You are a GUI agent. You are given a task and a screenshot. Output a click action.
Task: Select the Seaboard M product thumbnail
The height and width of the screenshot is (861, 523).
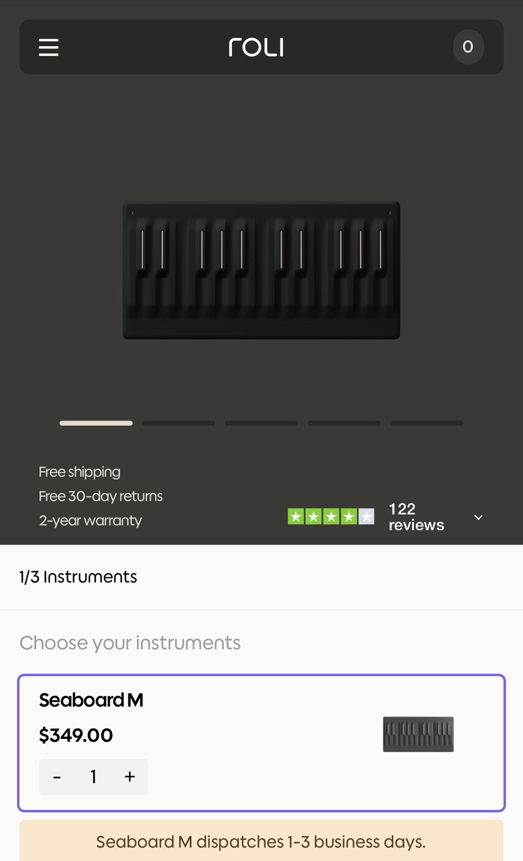[x=418, y=734]
